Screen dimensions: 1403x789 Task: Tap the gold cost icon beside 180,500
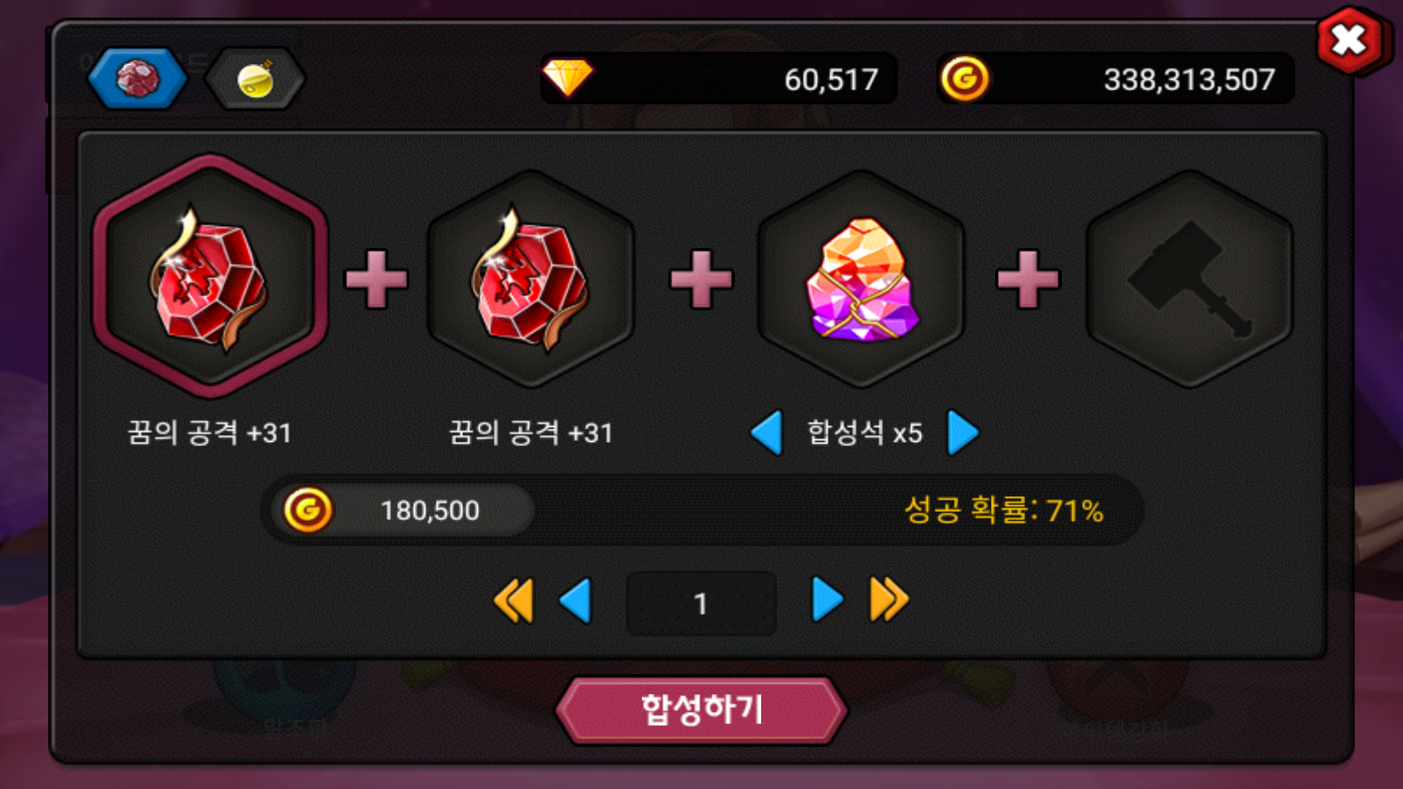[308, 509]
